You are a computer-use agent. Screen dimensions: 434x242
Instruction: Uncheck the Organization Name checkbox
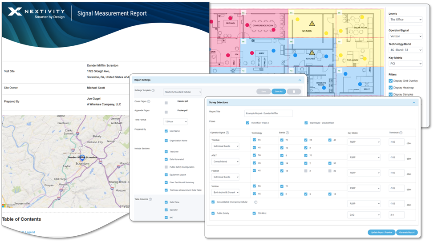(166, 141)
